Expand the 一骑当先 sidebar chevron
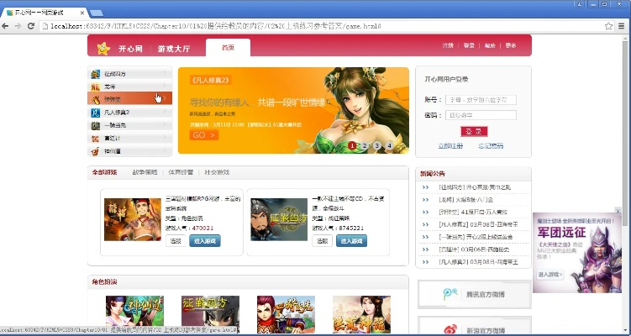This screenshot has width=631, height=336. click(x=165, y=124)
